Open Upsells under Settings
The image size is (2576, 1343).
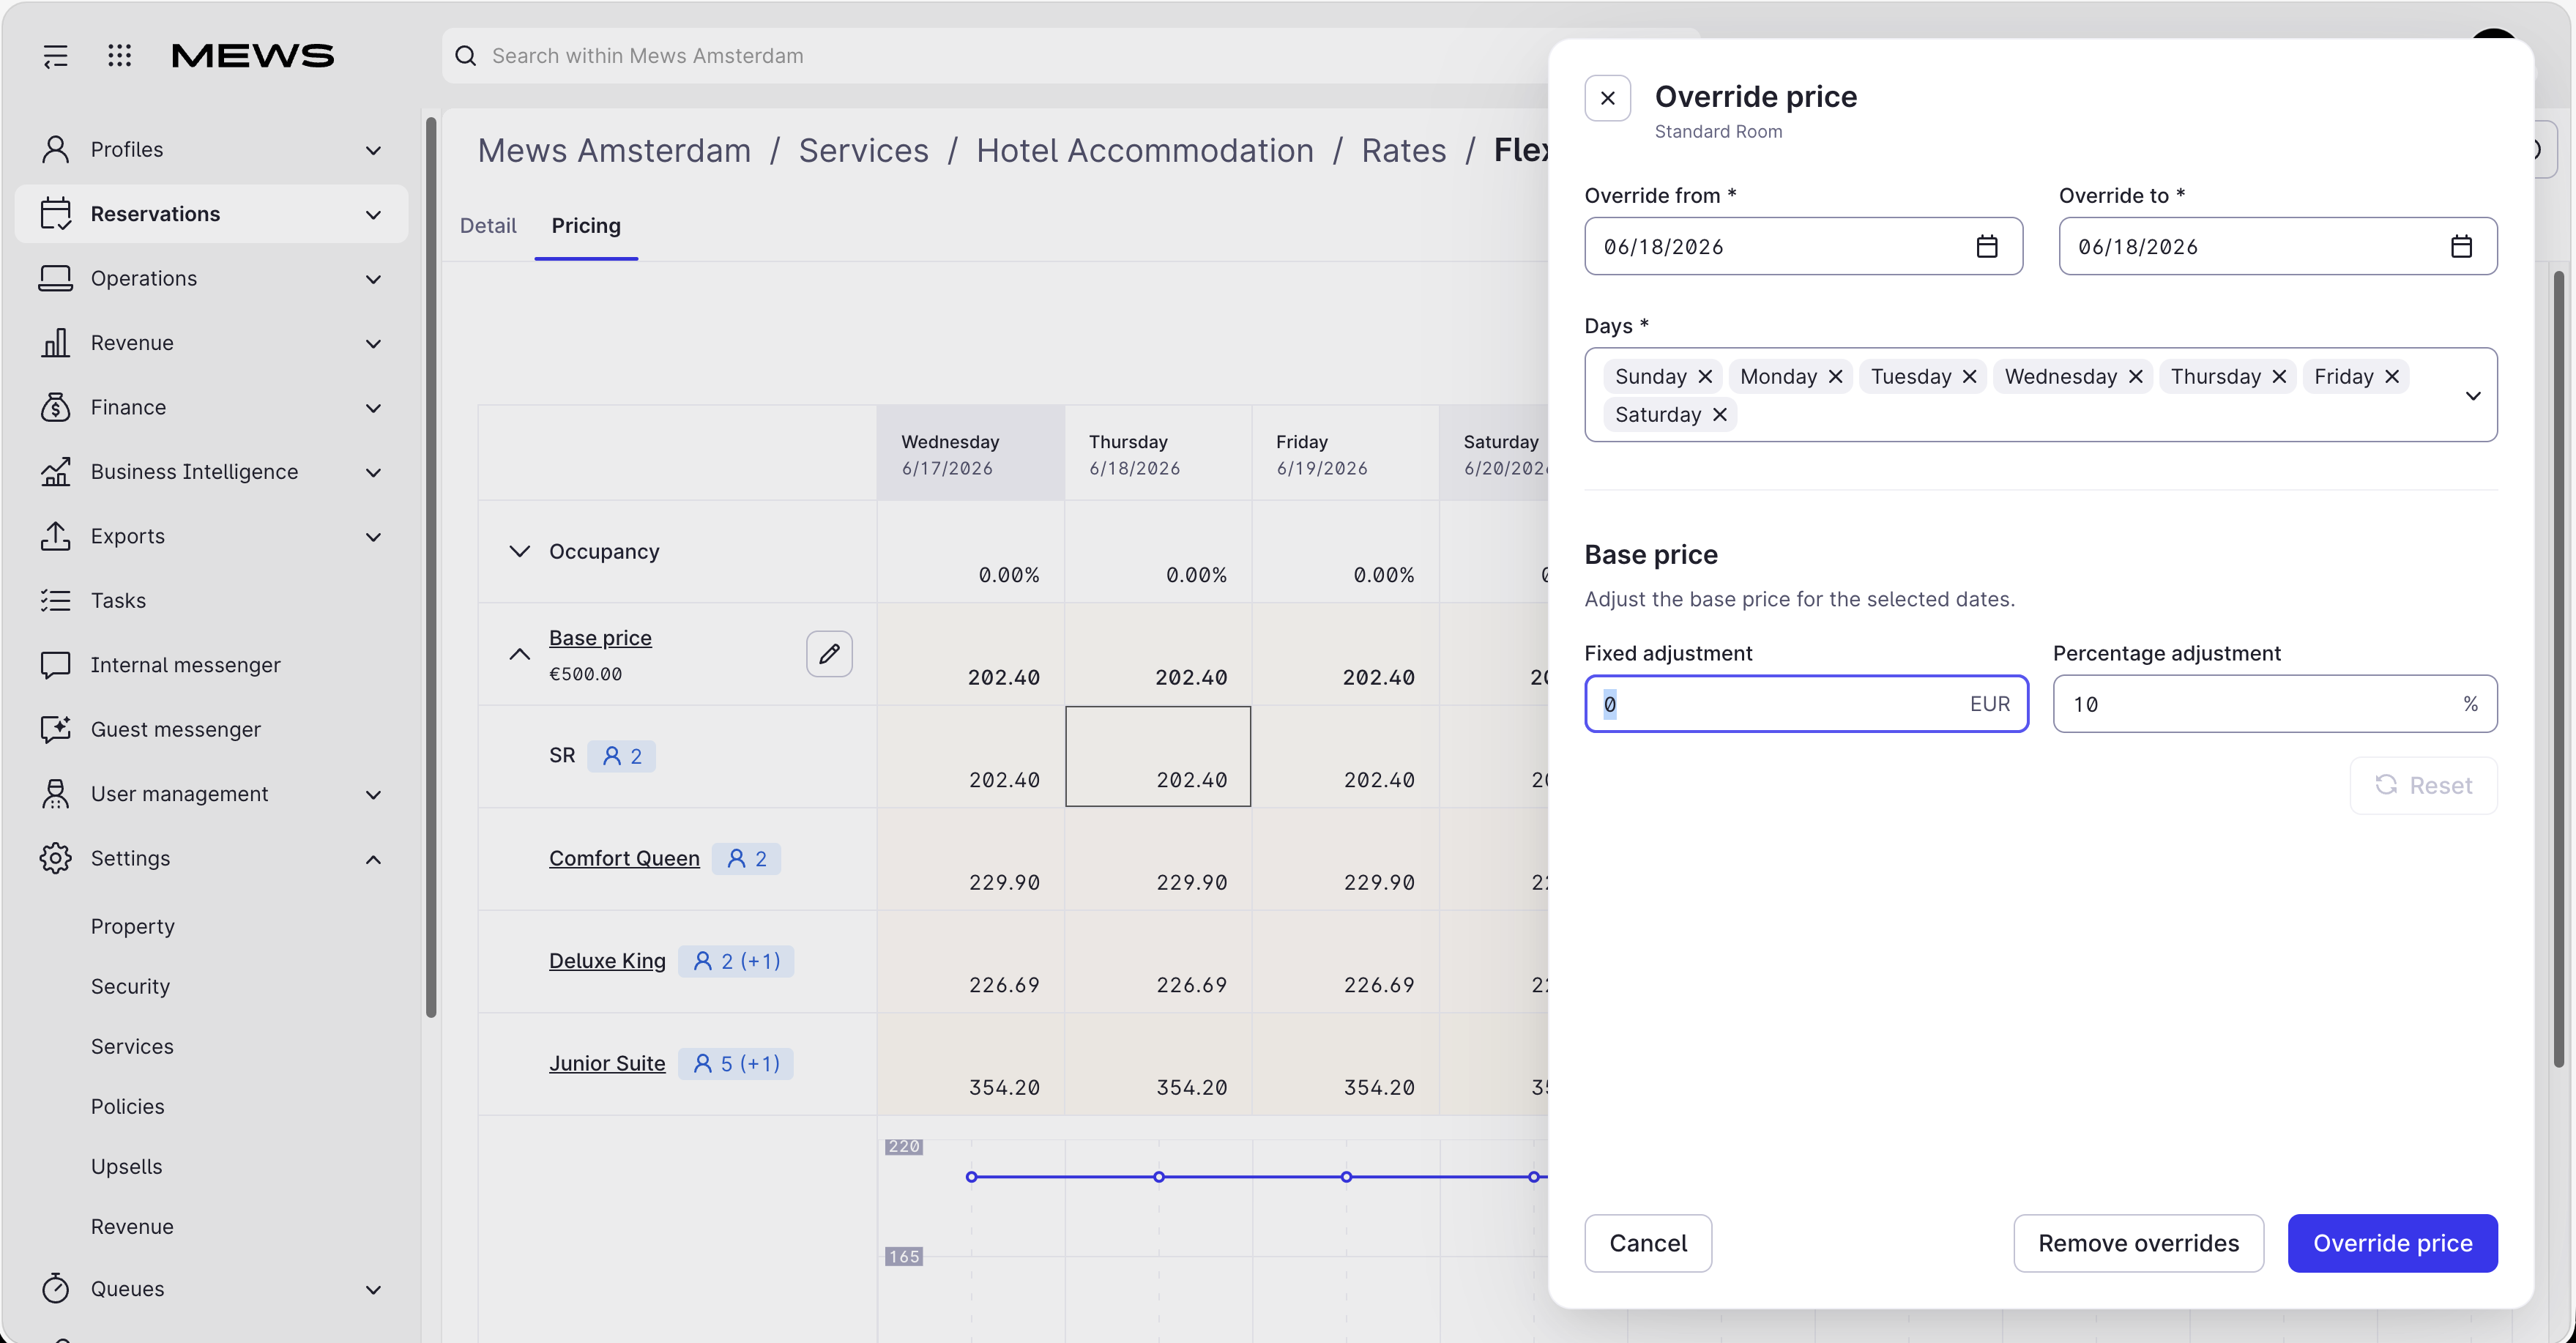tap(127, 1166)
